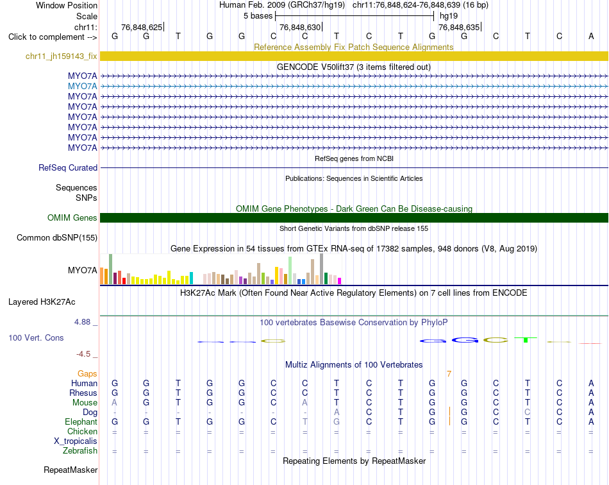Click the Dog species label

(x=90, y=412)
